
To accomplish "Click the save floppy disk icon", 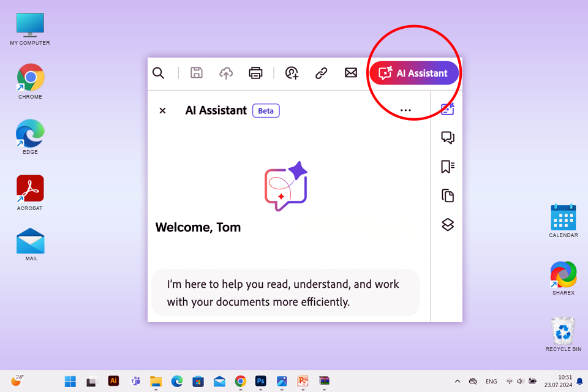I will [x=196, y=73].
